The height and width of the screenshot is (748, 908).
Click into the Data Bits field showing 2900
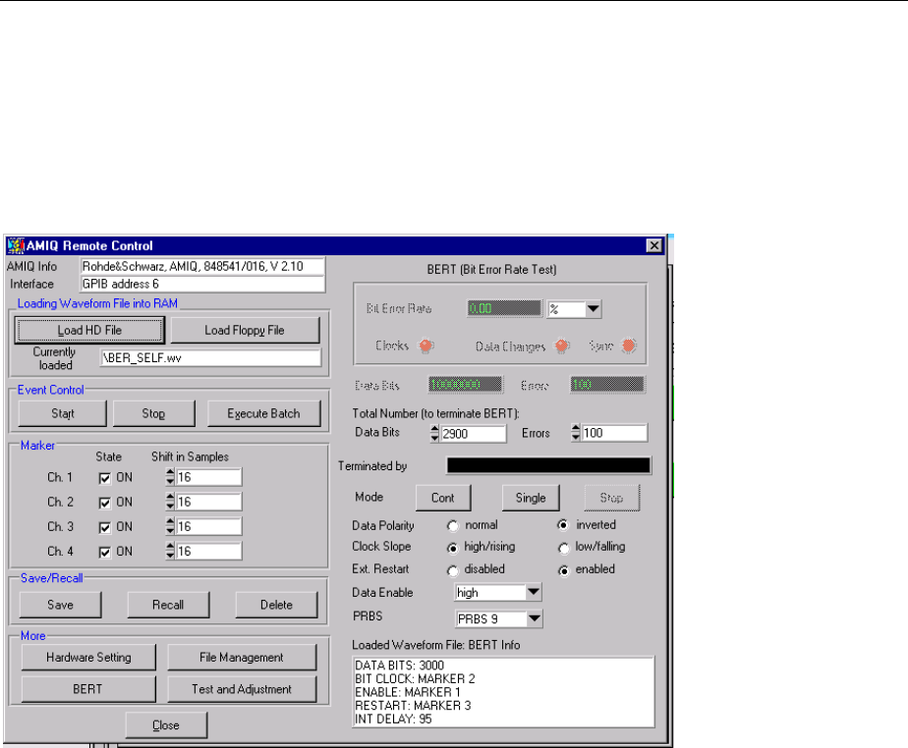tap(473, 433)
